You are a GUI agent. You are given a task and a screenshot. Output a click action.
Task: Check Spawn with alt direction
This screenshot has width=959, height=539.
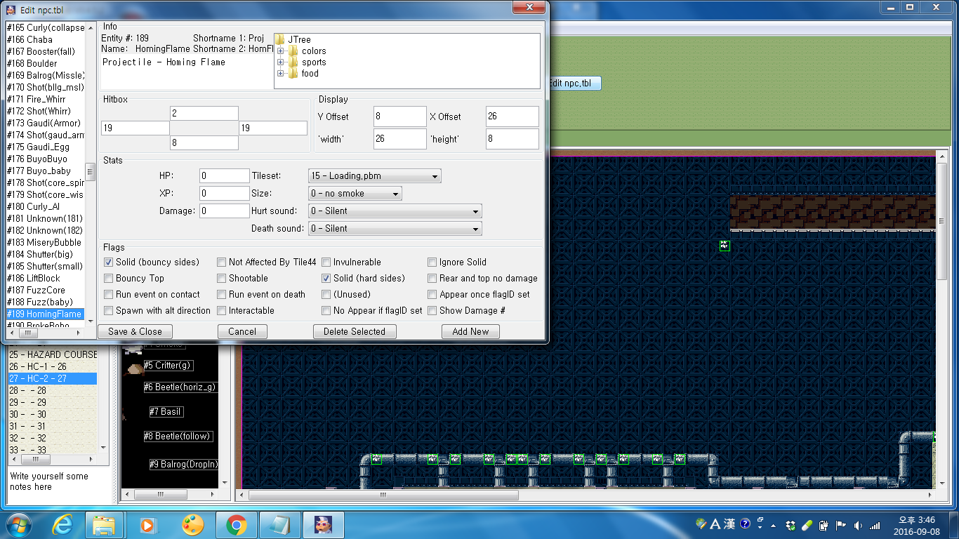(109, 310)
